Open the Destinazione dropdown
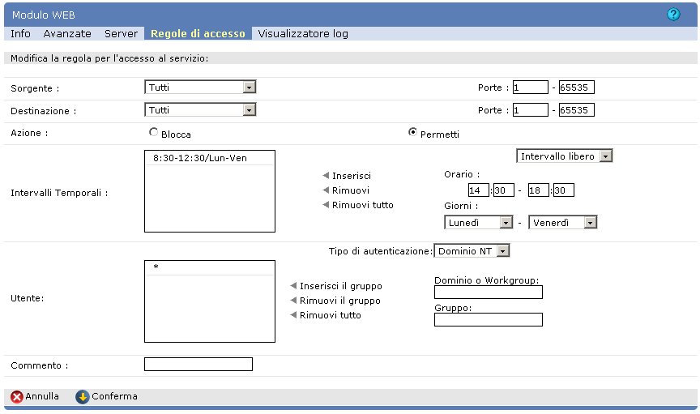This screenshot has height=414, width=700. 200,109
